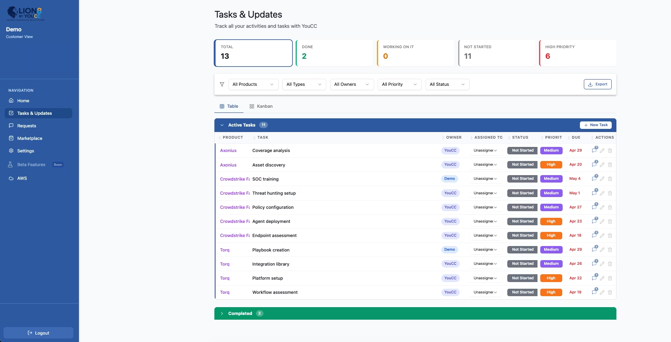Collapse the Active Tasks section
The width and height of the screenshot is (671, 342).
[222, 125]
